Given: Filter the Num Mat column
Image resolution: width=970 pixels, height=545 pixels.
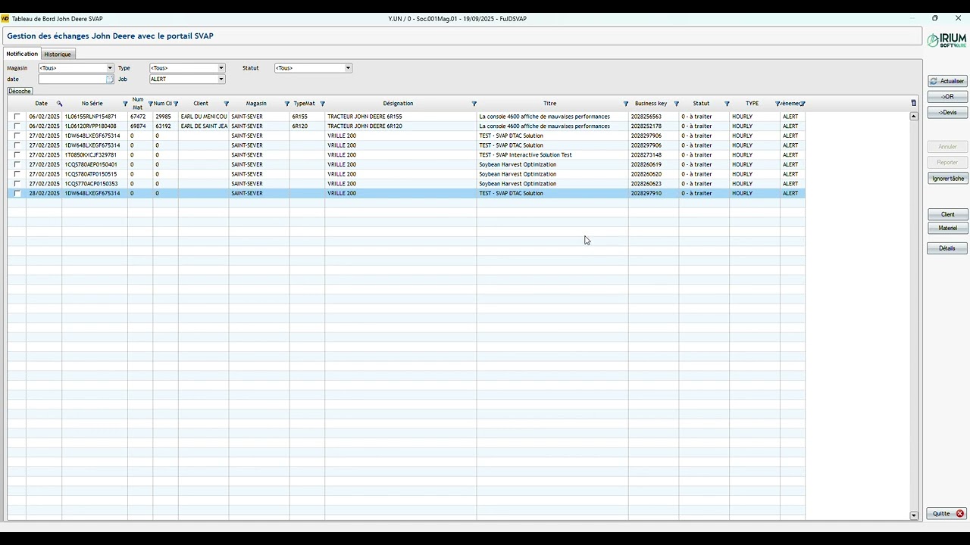Looking at the screenshot, I should point(150,104).
